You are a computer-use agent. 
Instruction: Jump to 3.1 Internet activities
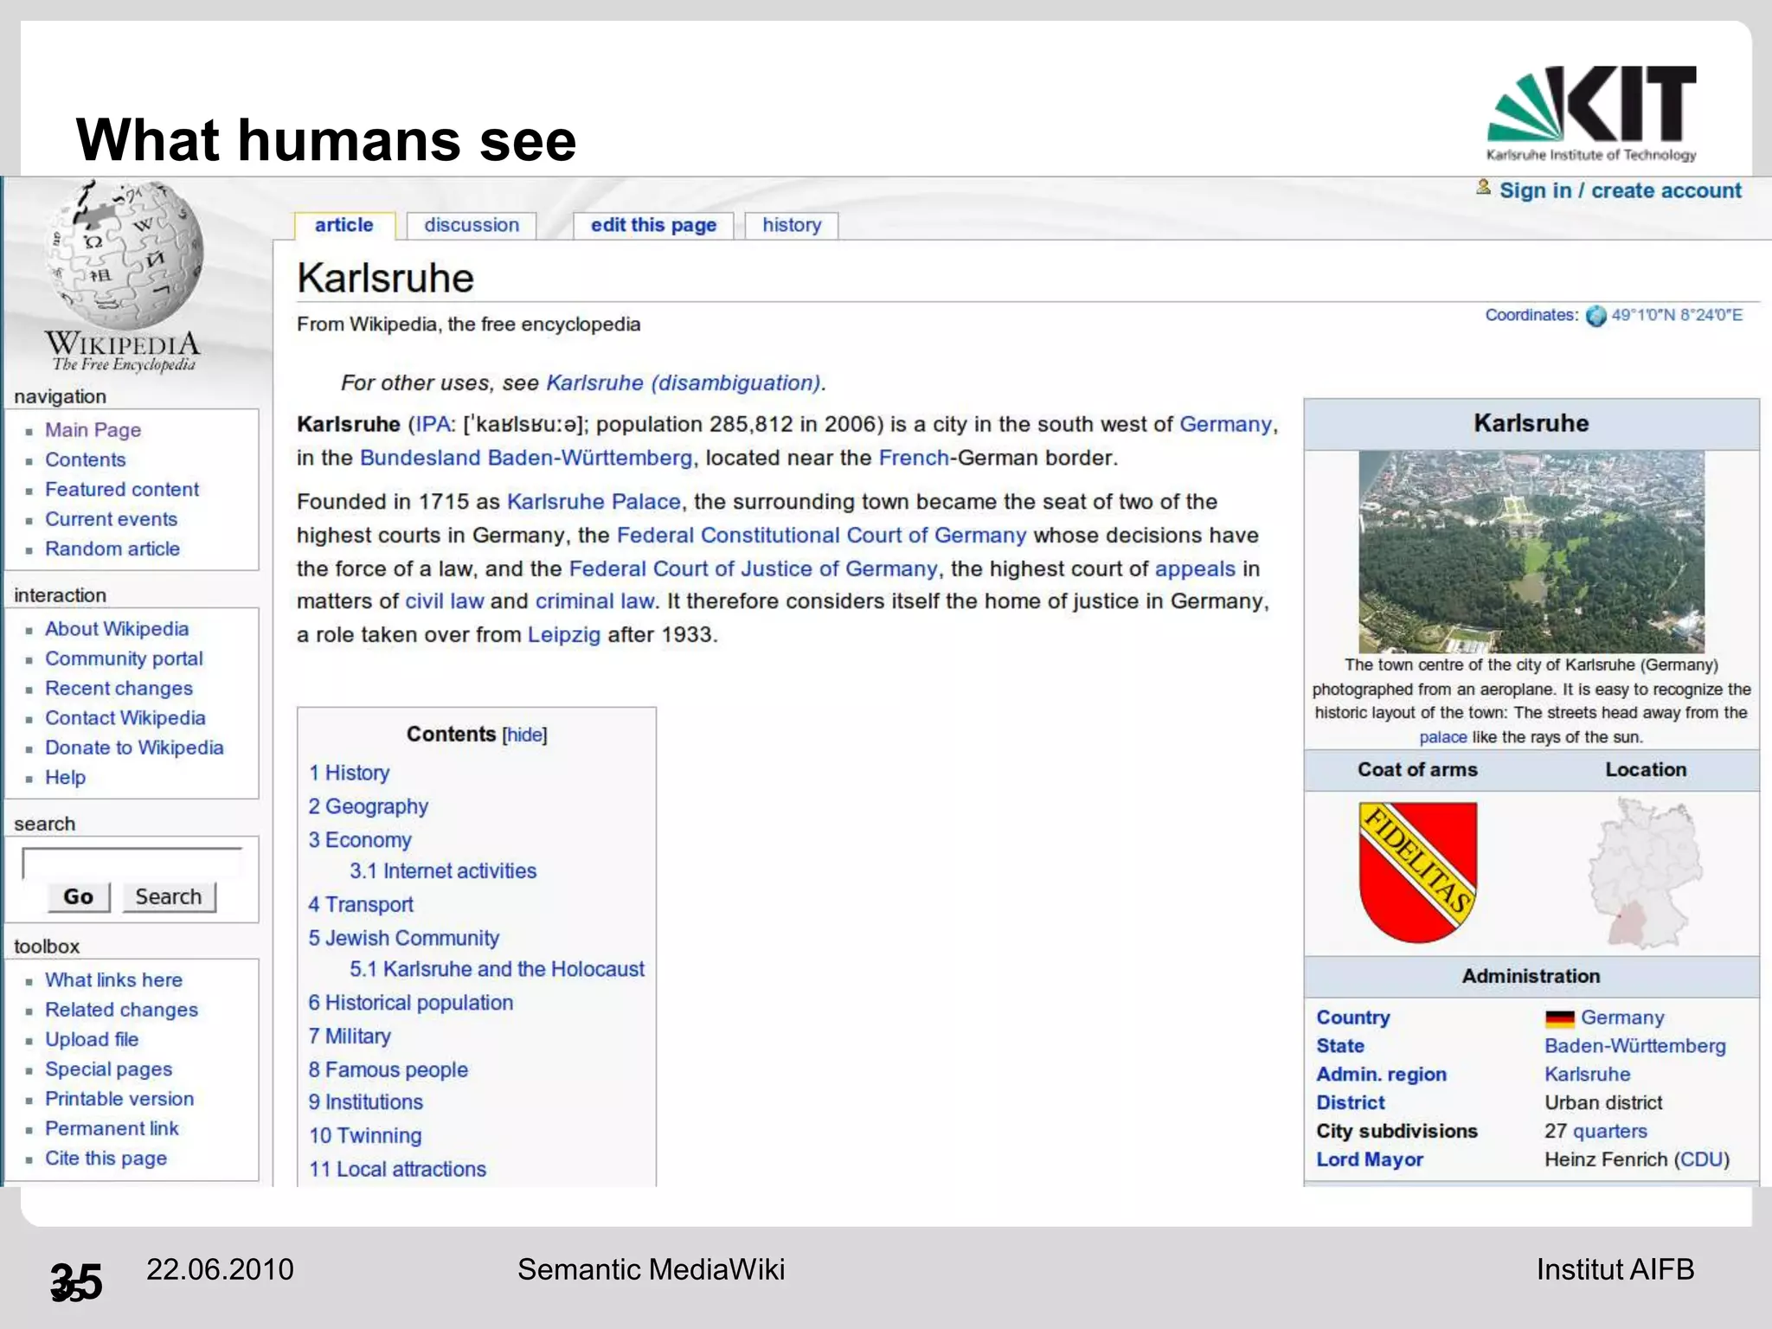pos(443,871)
